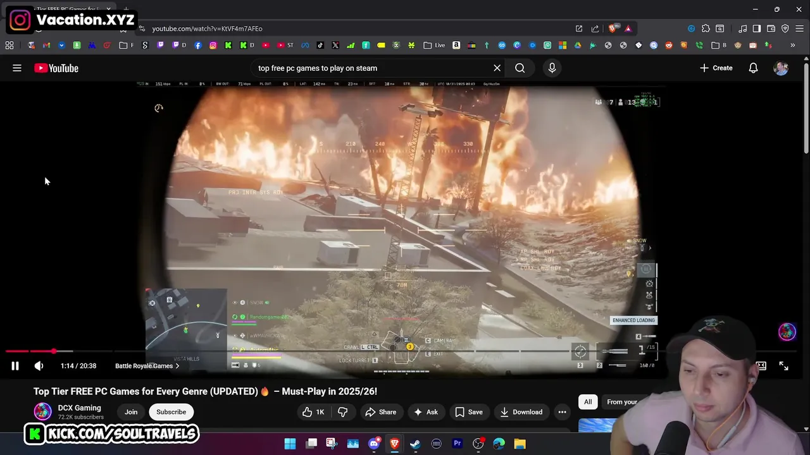This screenshot has width=810, height=455.
Task: Share this page from address bar
Action: click(x=595, y=28)
